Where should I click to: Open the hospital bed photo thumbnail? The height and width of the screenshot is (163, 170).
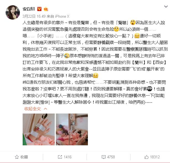coord(72,129)
